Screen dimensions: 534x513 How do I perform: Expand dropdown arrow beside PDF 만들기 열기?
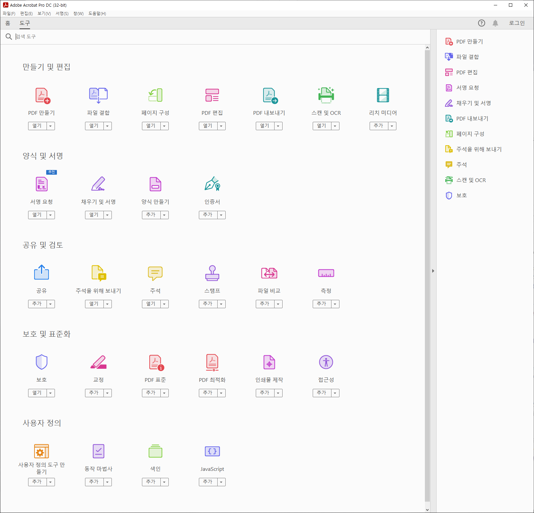pos(51,126)
